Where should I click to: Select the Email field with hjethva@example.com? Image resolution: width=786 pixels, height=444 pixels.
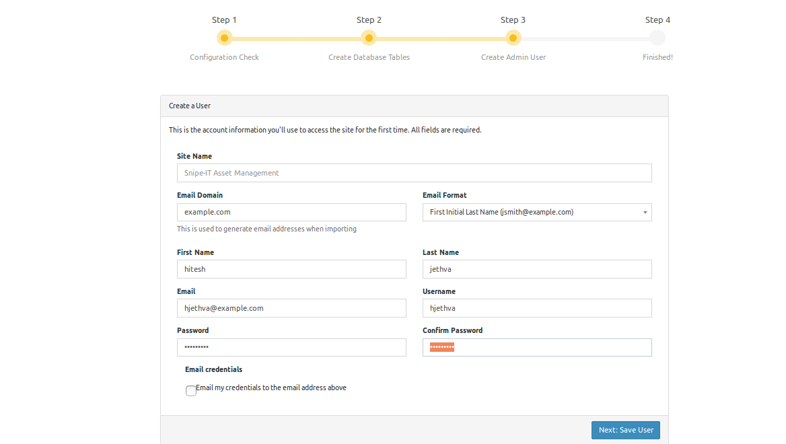point(291,308)
